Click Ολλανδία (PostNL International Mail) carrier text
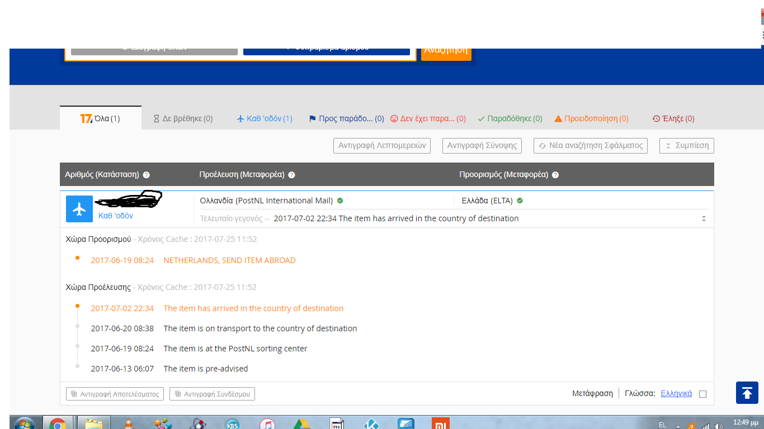This screenshot has height=429, width=764. pyautogui.click(x=266, y=201)
